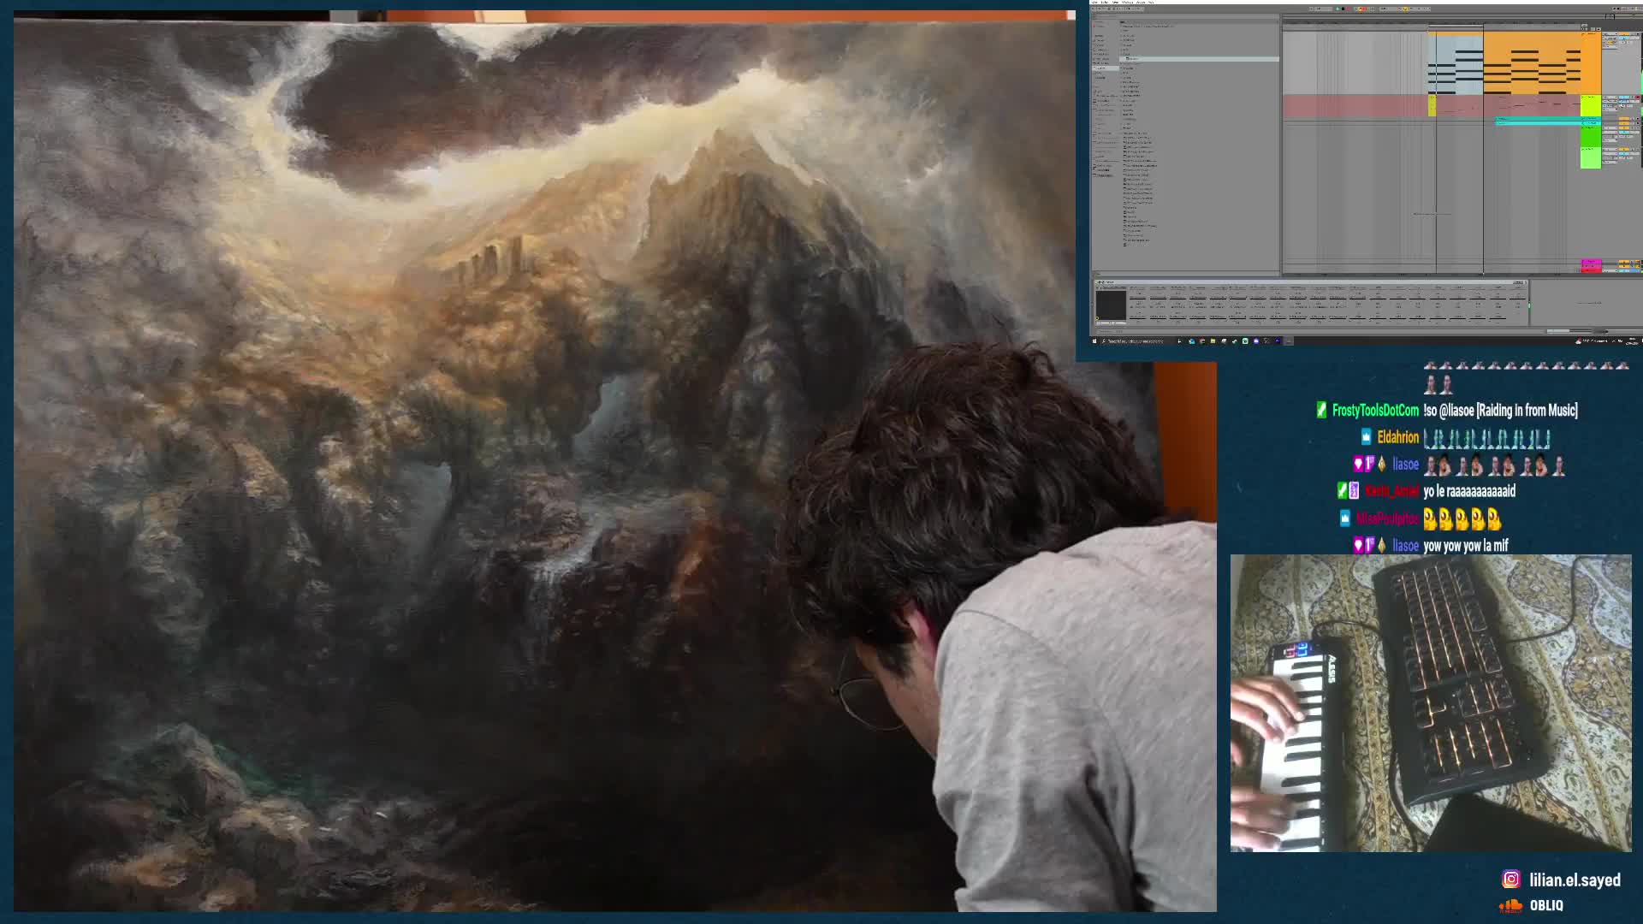The image size is (1643, 924).
Task: Click the black device display thumbnail
Action: 1111,305
